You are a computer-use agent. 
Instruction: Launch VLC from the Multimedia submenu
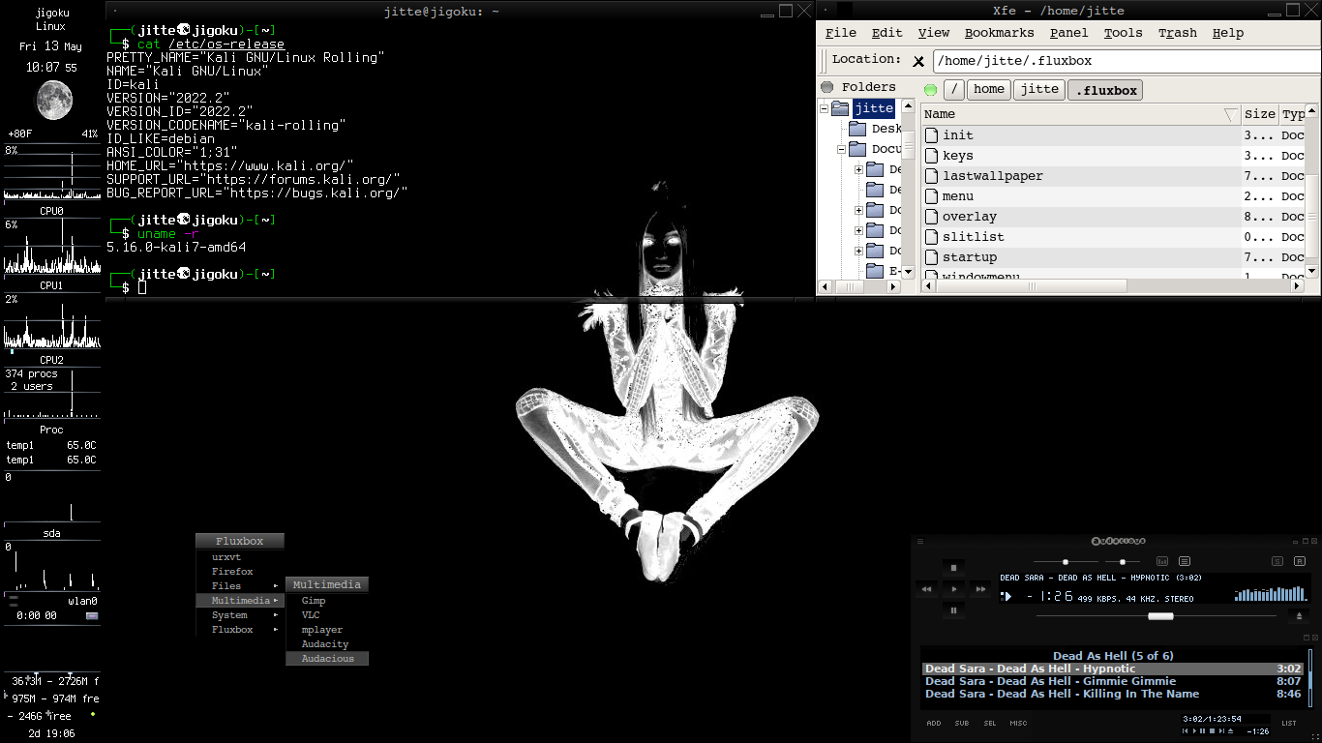(327, 615)
